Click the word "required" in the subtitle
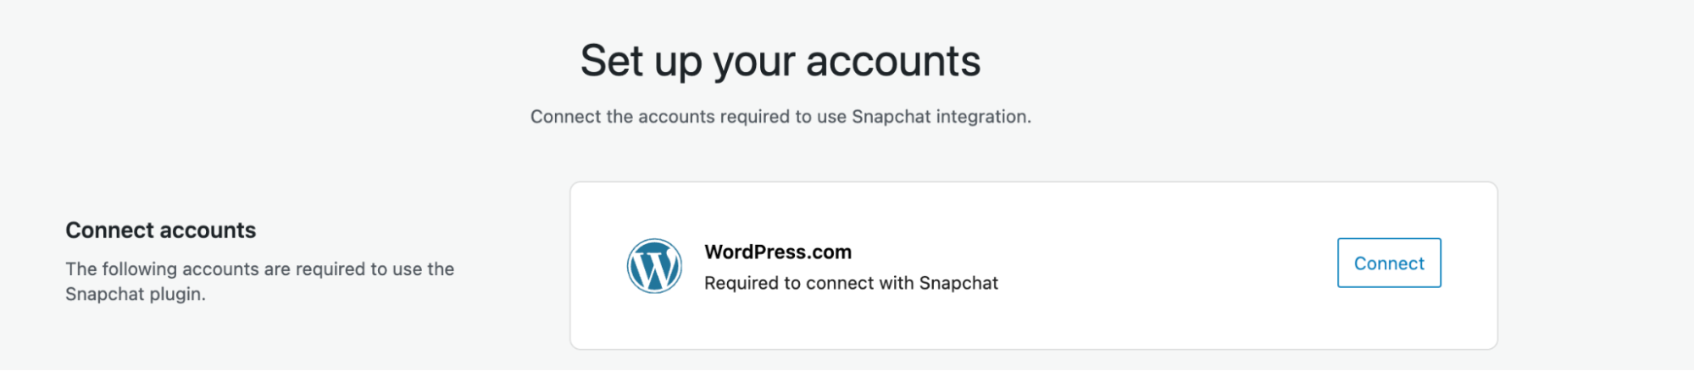Screen dimensions: 1694x371 point(754,117)
